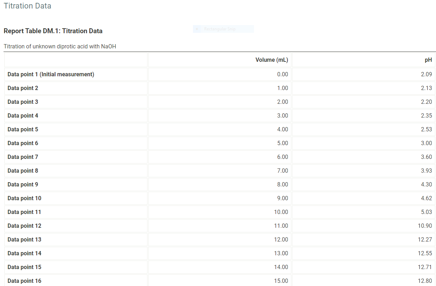Click the table caption about diprotic acid

pos(60,46)
